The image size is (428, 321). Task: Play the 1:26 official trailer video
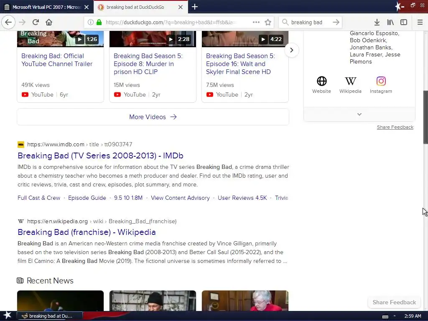79,39
